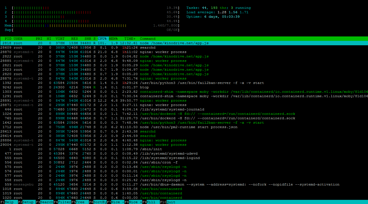Click F7 Nice - to lower priority

click(x=115, y=202)
